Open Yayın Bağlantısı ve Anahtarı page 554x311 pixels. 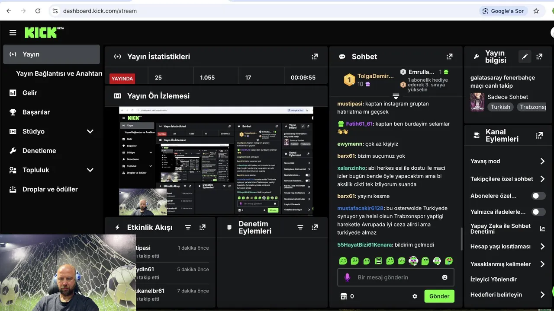(59, 73)
